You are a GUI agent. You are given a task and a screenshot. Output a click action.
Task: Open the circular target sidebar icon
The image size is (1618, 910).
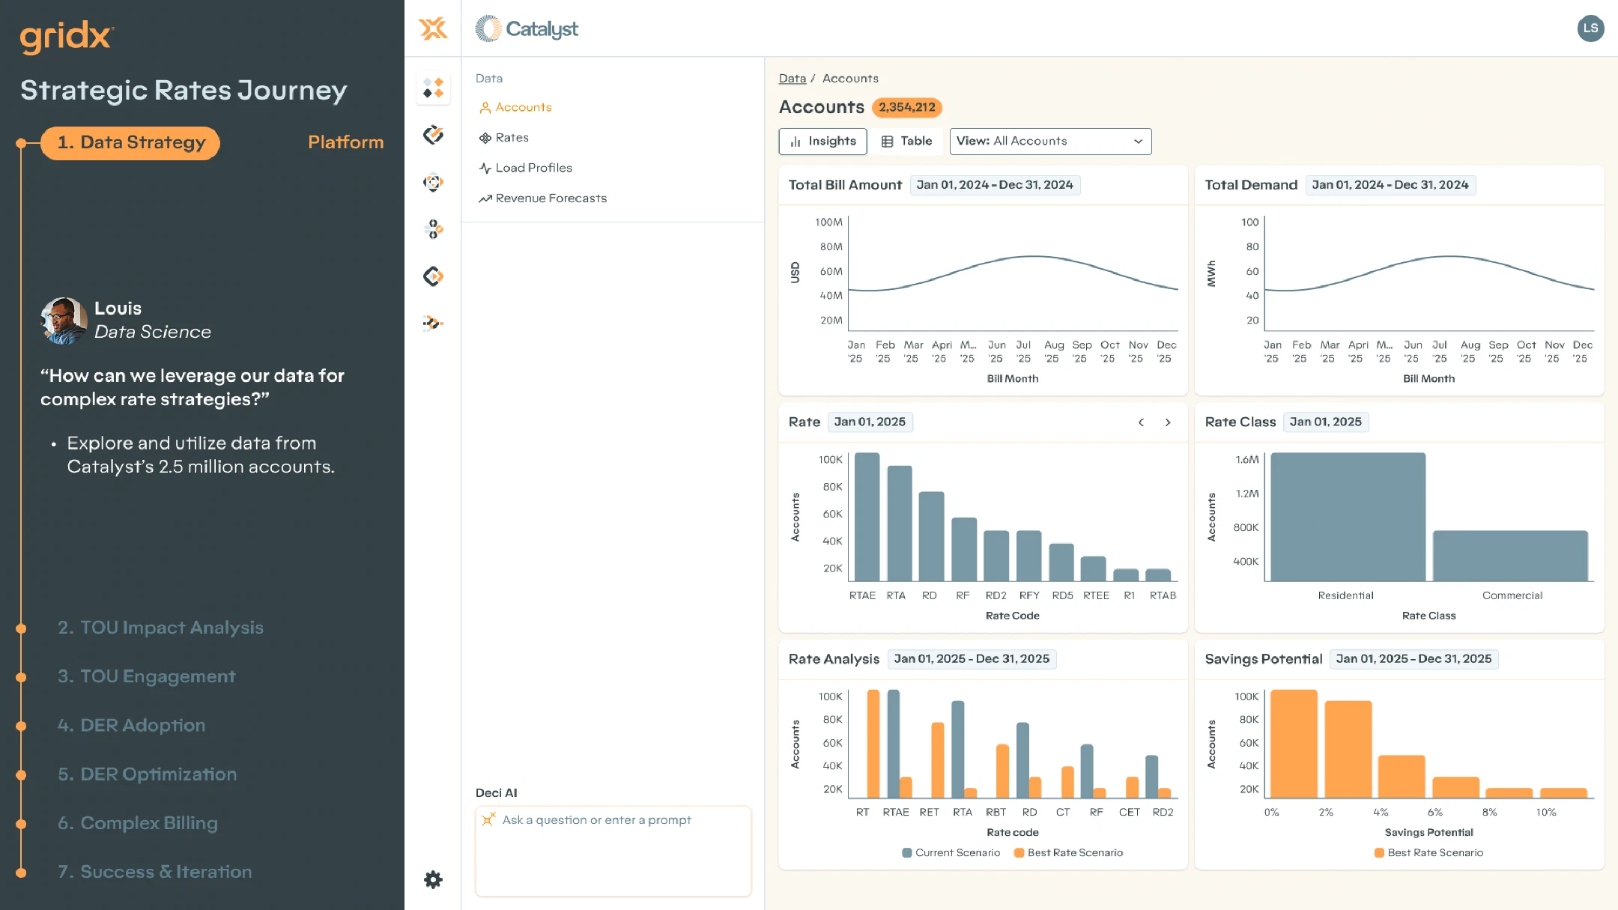(433, 182)
